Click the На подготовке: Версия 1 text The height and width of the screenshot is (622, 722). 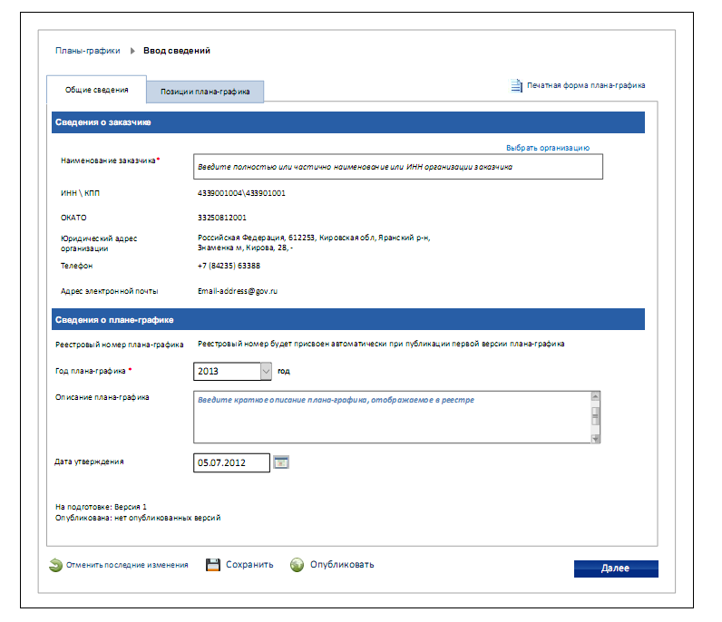[x=101, y=507]
